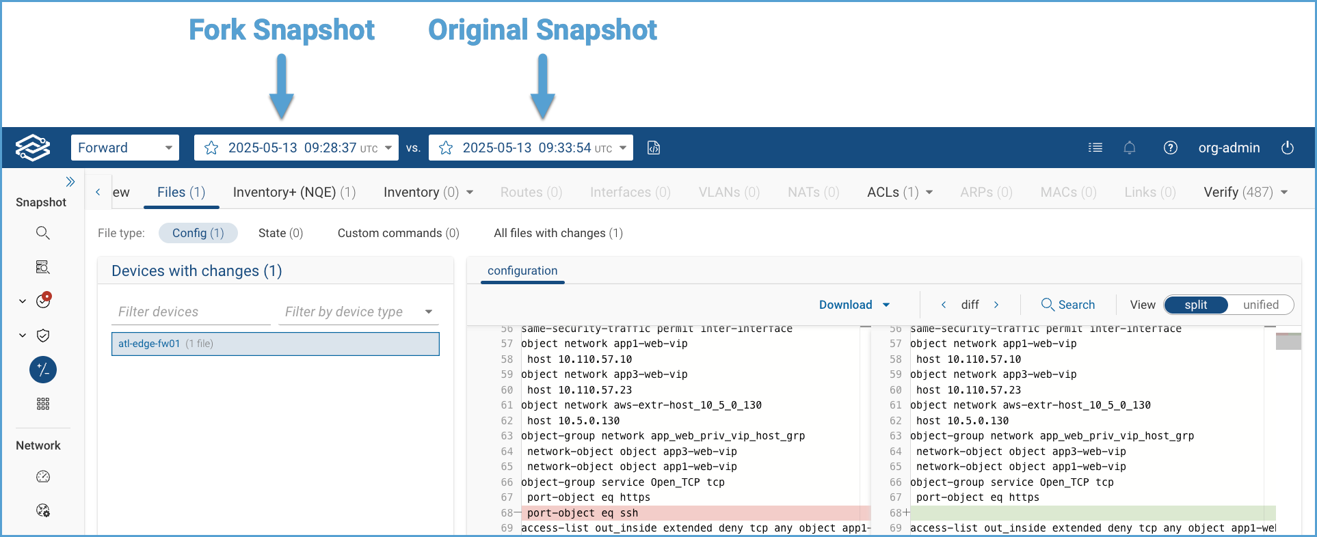Switch to the Files (1) tab
The width and height of the screenshot is (1317, 537).
point(181,192)
